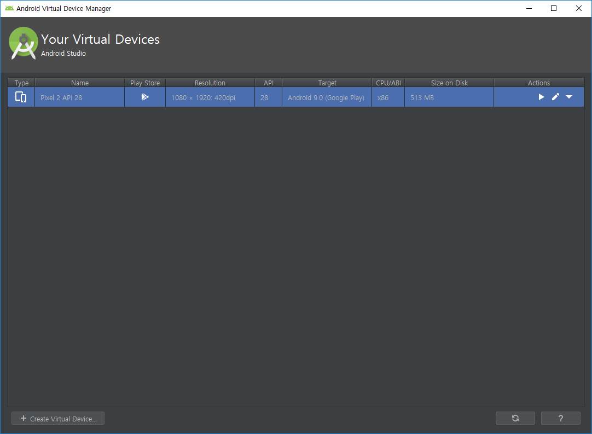Sort by the Name column header
Viewport: 592px width, 434px height.
tap(80, 83)
